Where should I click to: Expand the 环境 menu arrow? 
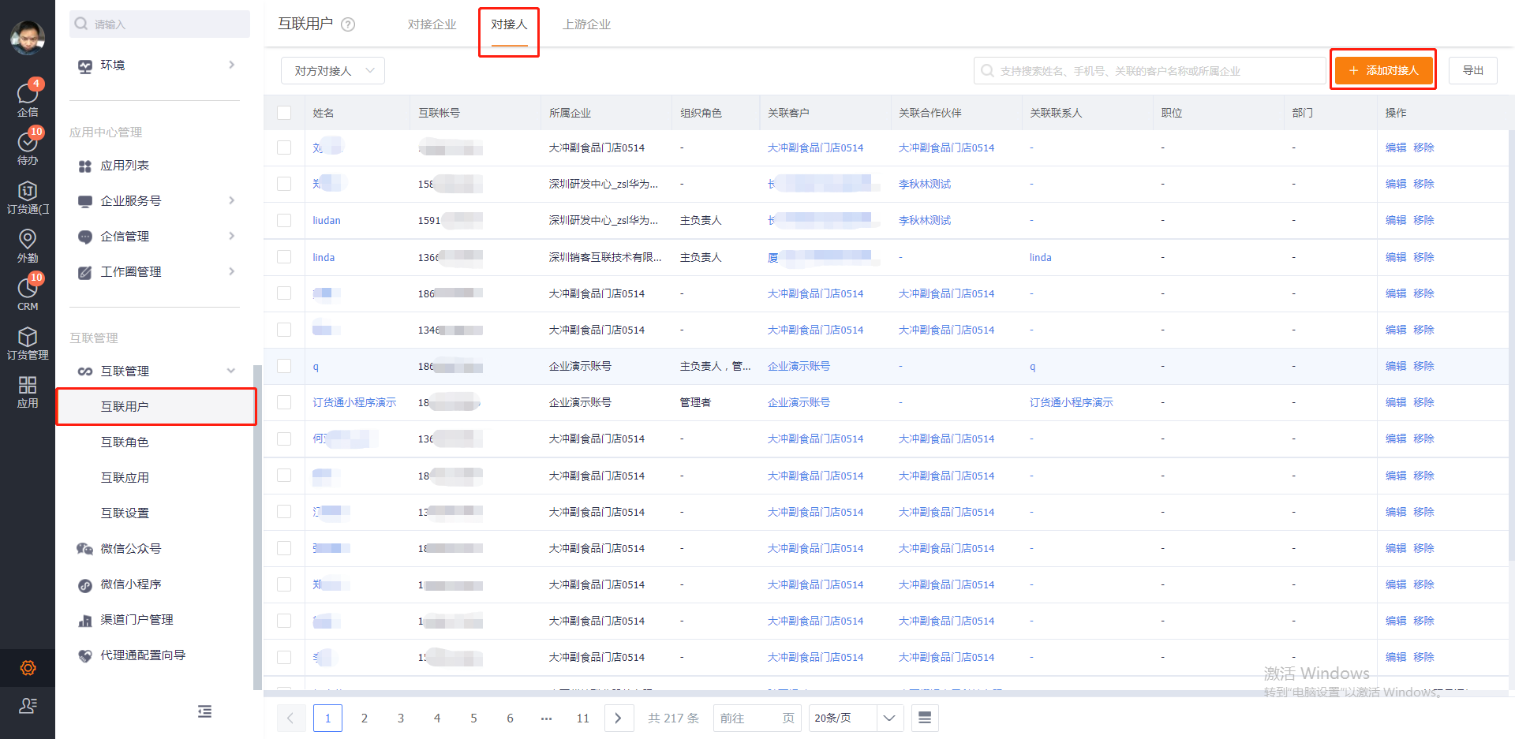(231, 65)
